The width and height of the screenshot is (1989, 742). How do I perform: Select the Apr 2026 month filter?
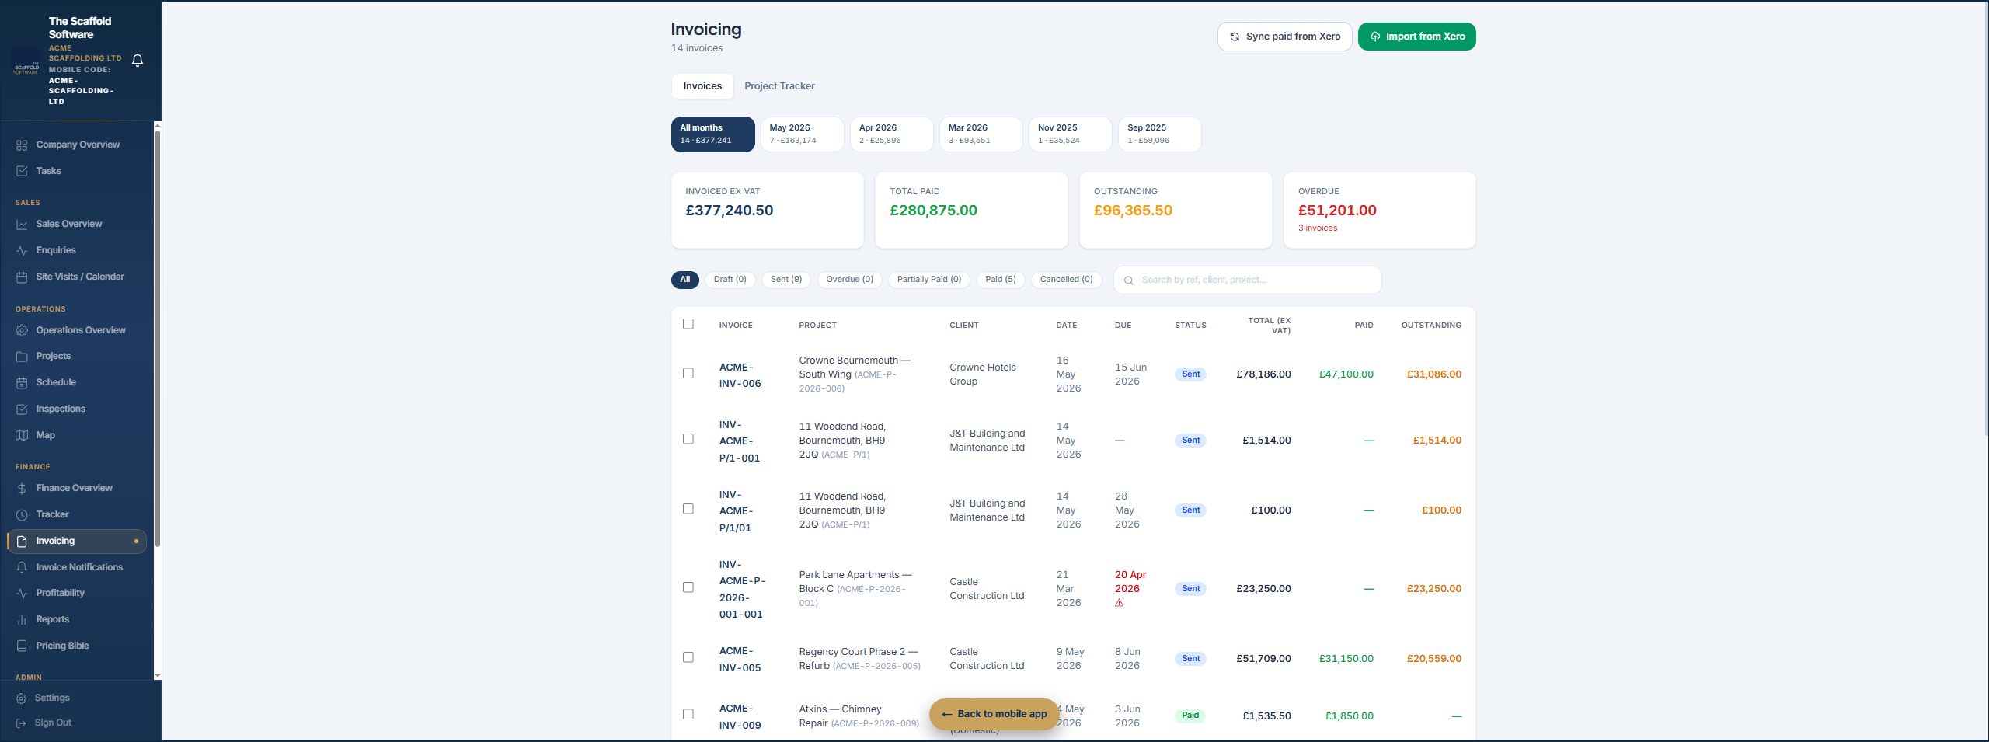tap(892, 134)
